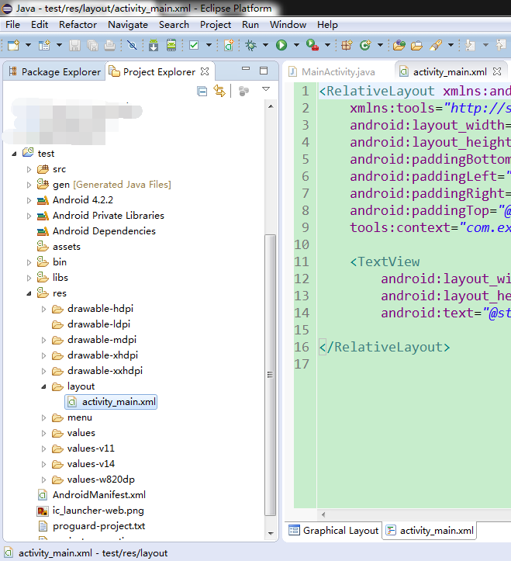Click the Print toolbar icon
511x561 pixels.
coord(110,46)
